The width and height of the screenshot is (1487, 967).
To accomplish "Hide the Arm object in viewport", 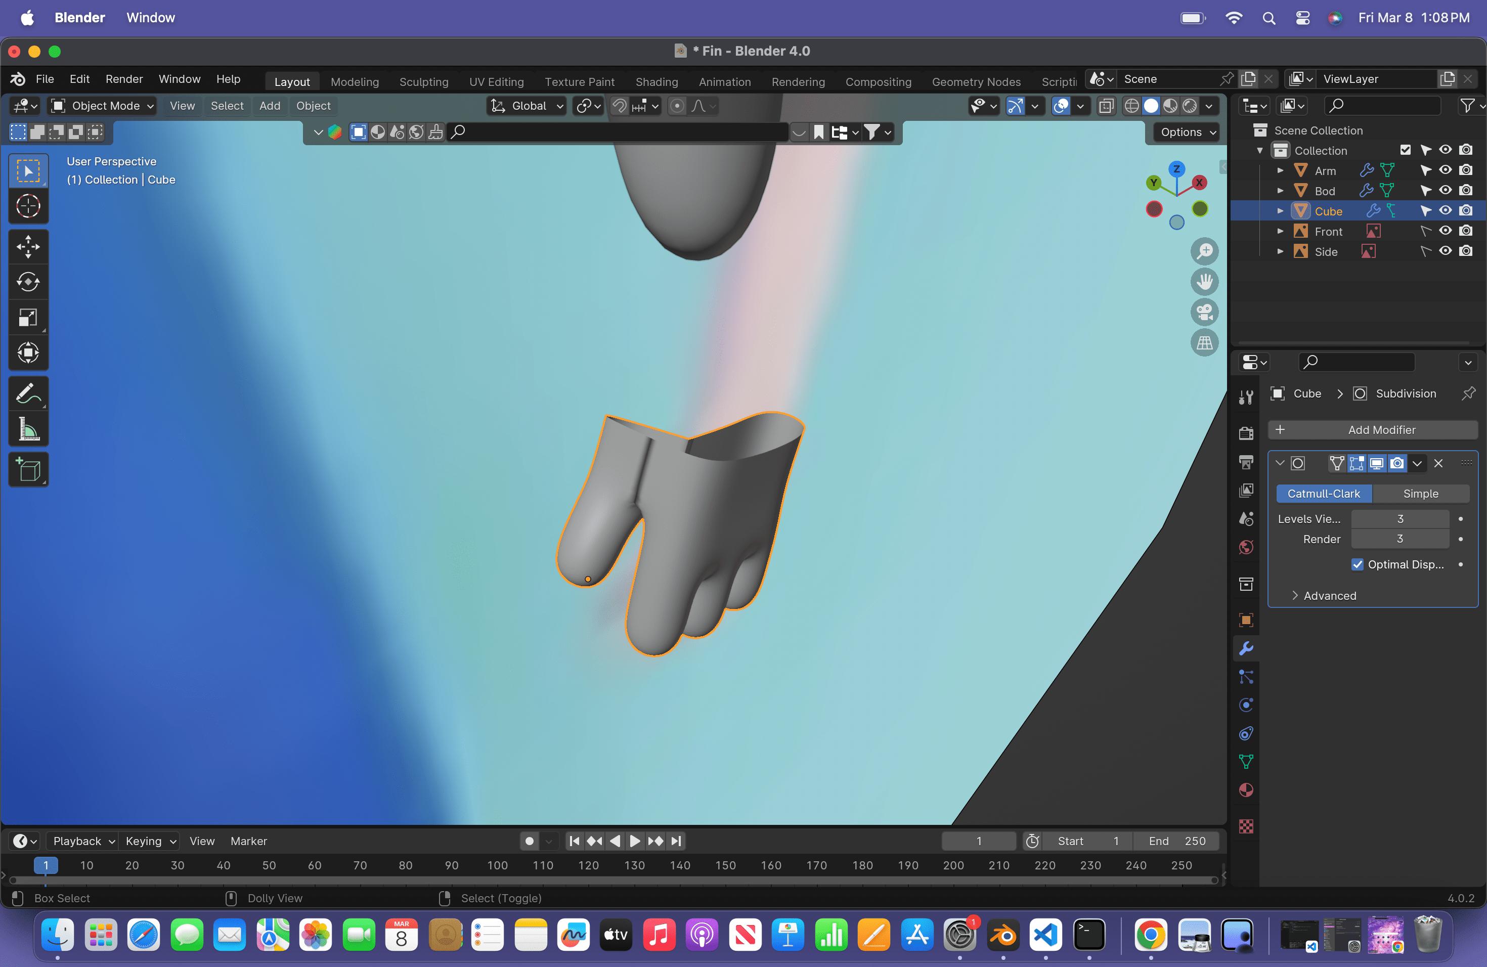I will coord(1445,170).
